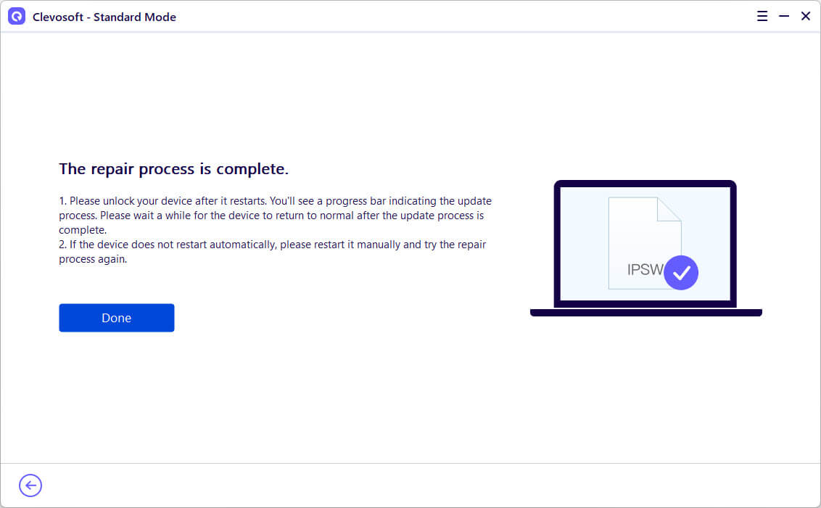821x508 pixels.
Task: Go back using the circular arrow icon
Action: 30,486
